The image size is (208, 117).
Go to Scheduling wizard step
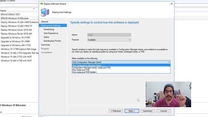pos(49,29)
